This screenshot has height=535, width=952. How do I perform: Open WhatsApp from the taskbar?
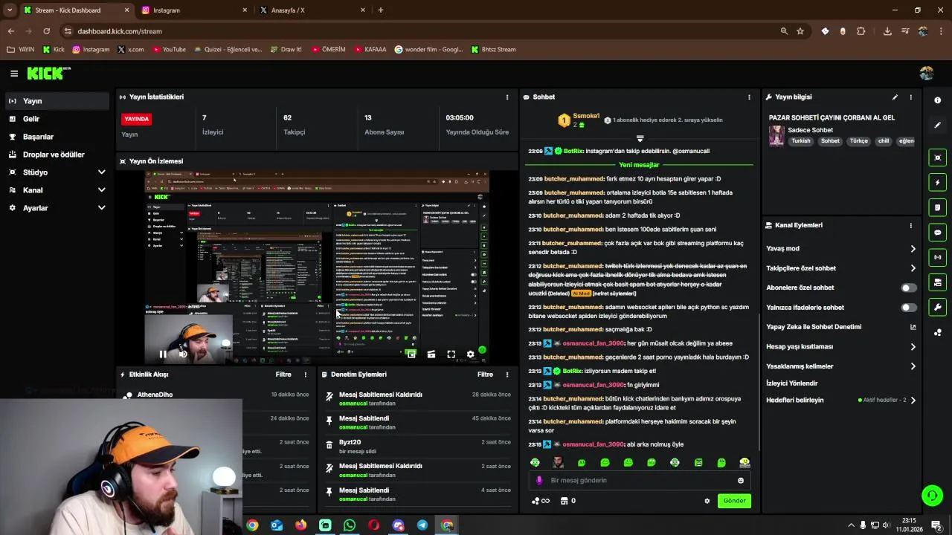(x=350, y=525)
